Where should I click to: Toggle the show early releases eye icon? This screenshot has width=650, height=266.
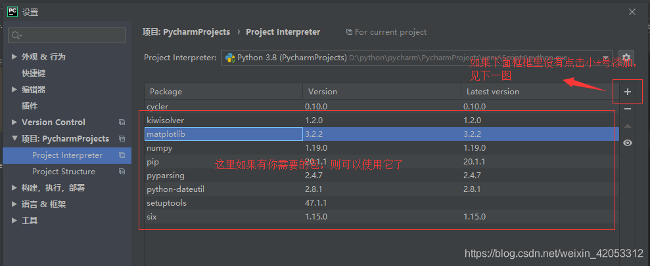pos(628,143)
